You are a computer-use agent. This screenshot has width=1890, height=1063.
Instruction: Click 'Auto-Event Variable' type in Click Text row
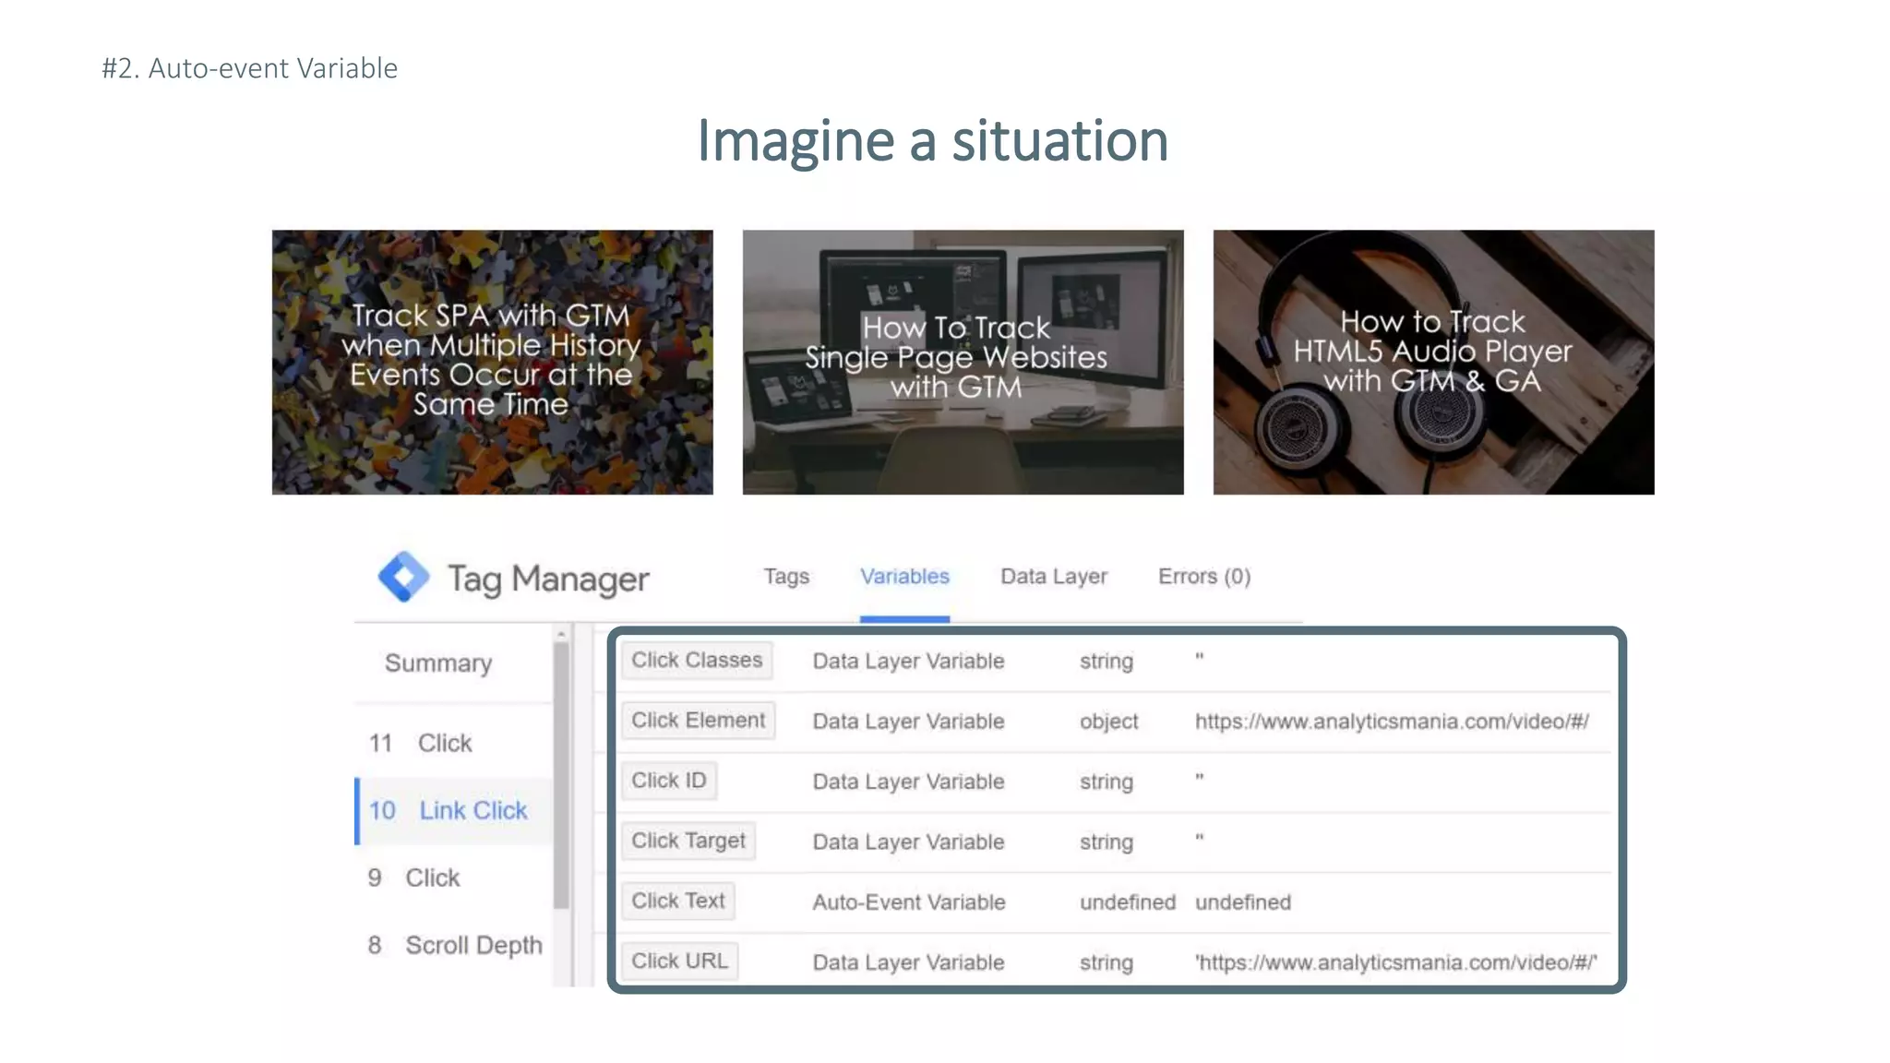coord(908,902)
